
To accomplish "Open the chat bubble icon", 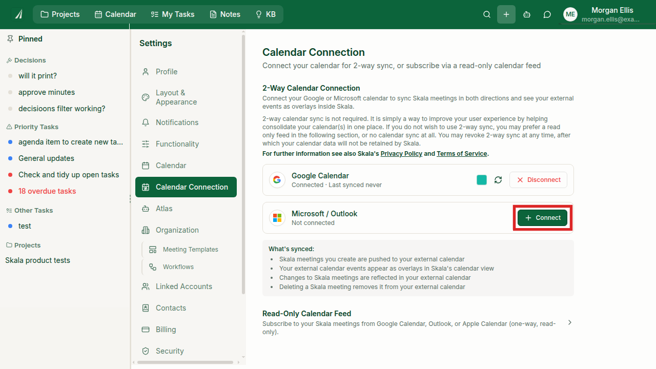I will coord(547,14).
